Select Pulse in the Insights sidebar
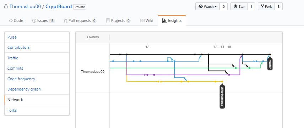The width and height of the screenshot is (304, 128). click(x=37, y=37)
